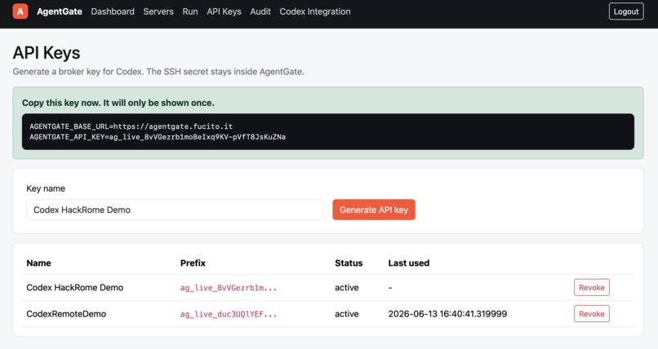Click the AgentGate brand name
Screen dimensions: 658x349
[60, 11]
